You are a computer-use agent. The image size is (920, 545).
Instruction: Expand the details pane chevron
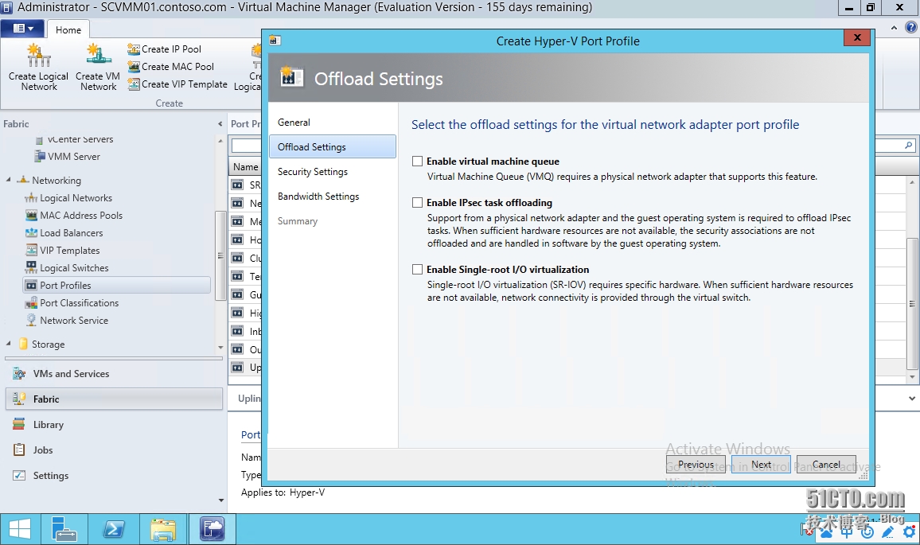(x=912, y=399)
